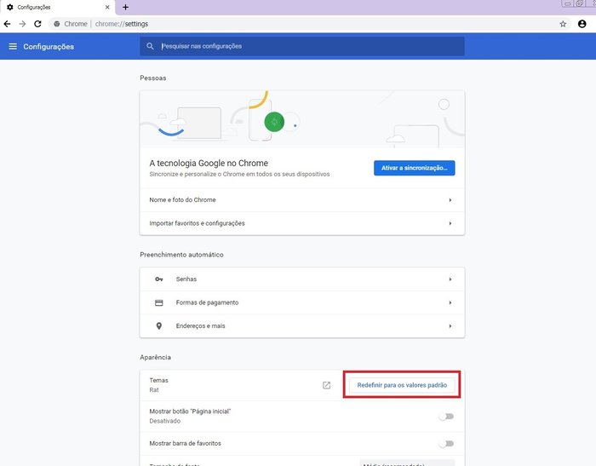Click the green sync circle illustration
596x466 pixels.
click(274, 122)
